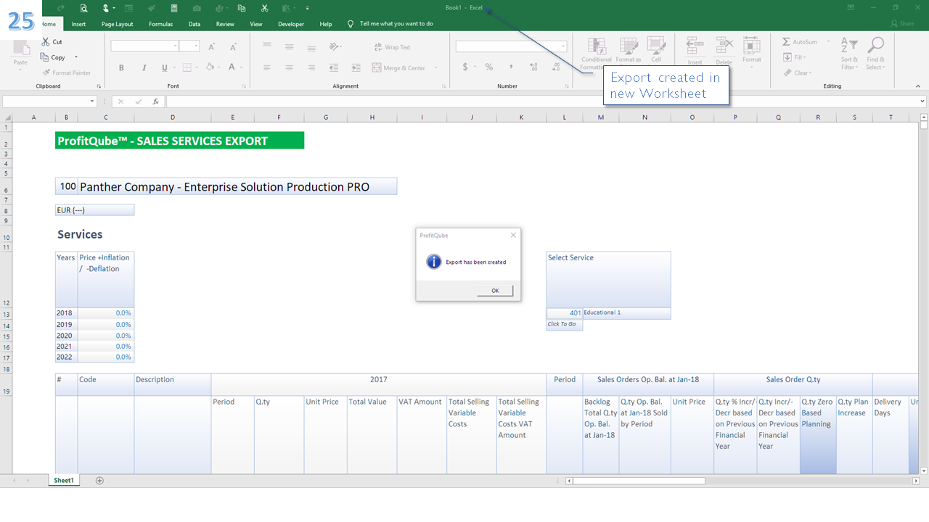Add a new sheet with plus button
The image size is (929, 522).
click(x=99, y=481)
